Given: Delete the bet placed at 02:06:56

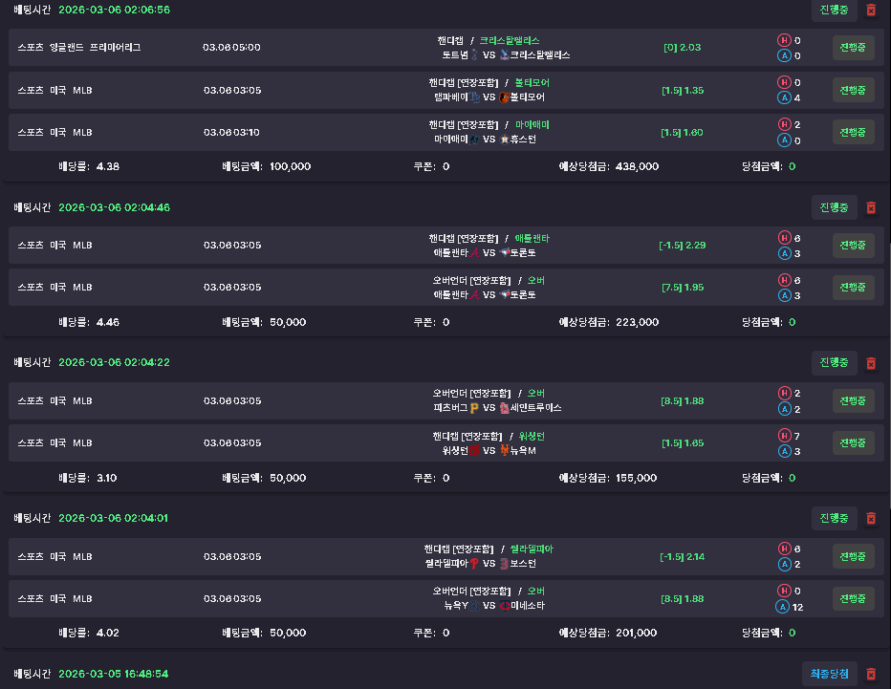Looking at the screenshot, I should coord(870,10).
